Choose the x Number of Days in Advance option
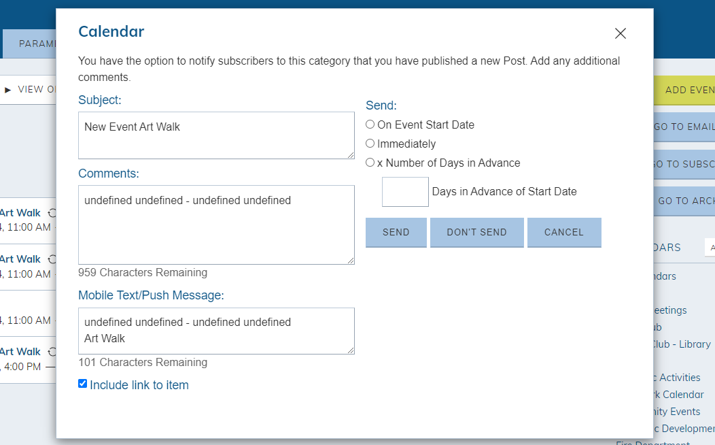The image size is (715, 445). click(x=370, y=163)
